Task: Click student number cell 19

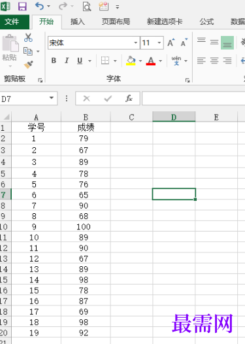Action: [x=36, y=333]
